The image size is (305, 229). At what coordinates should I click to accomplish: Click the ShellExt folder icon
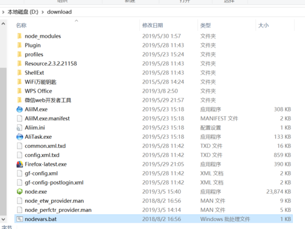point(20,72)
